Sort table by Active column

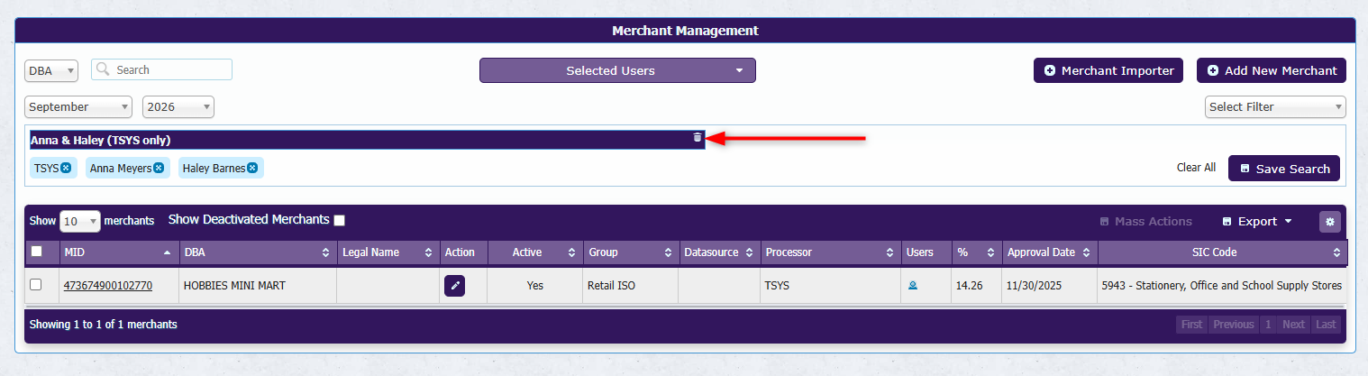tap(535, 252)
